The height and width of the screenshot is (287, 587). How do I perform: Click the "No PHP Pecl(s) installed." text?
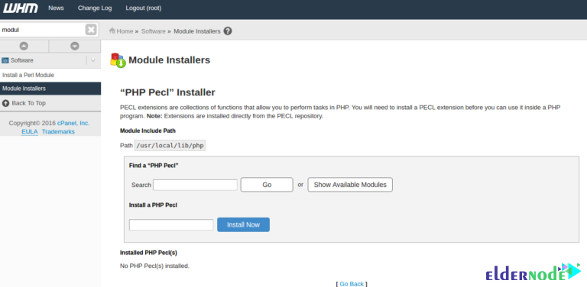(154, 266)
